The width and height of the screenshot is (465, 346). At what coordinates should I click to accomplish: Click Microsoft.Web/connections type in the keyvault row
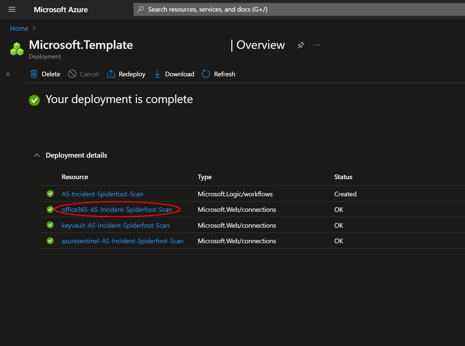pos(237,225)
